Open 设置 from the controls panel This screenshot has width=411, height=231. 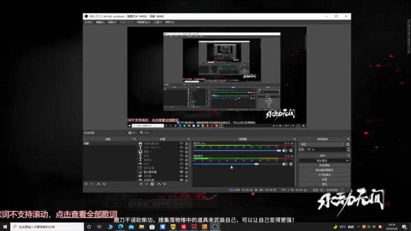coord(325,179)
